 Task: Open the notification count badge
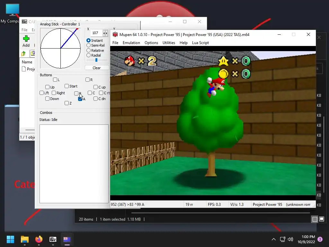[x=320, y=239]
